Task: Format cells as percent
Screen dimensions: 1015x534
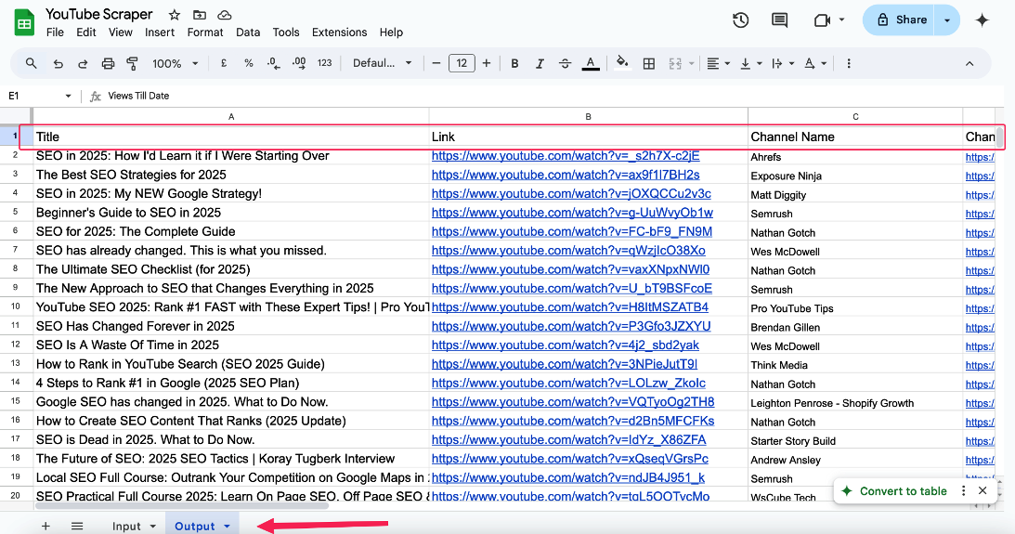Action: (x=249, y=63)
